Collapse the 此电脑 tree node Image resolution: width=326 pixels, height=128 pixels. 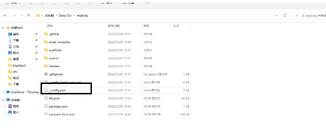click(x=3, y=100)
